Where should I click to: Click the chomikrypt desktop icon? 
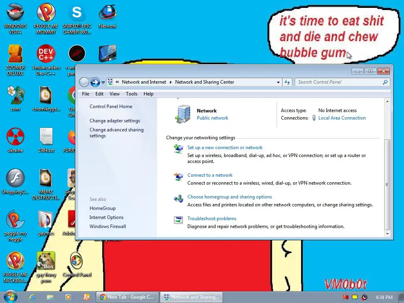click(46, 99)
